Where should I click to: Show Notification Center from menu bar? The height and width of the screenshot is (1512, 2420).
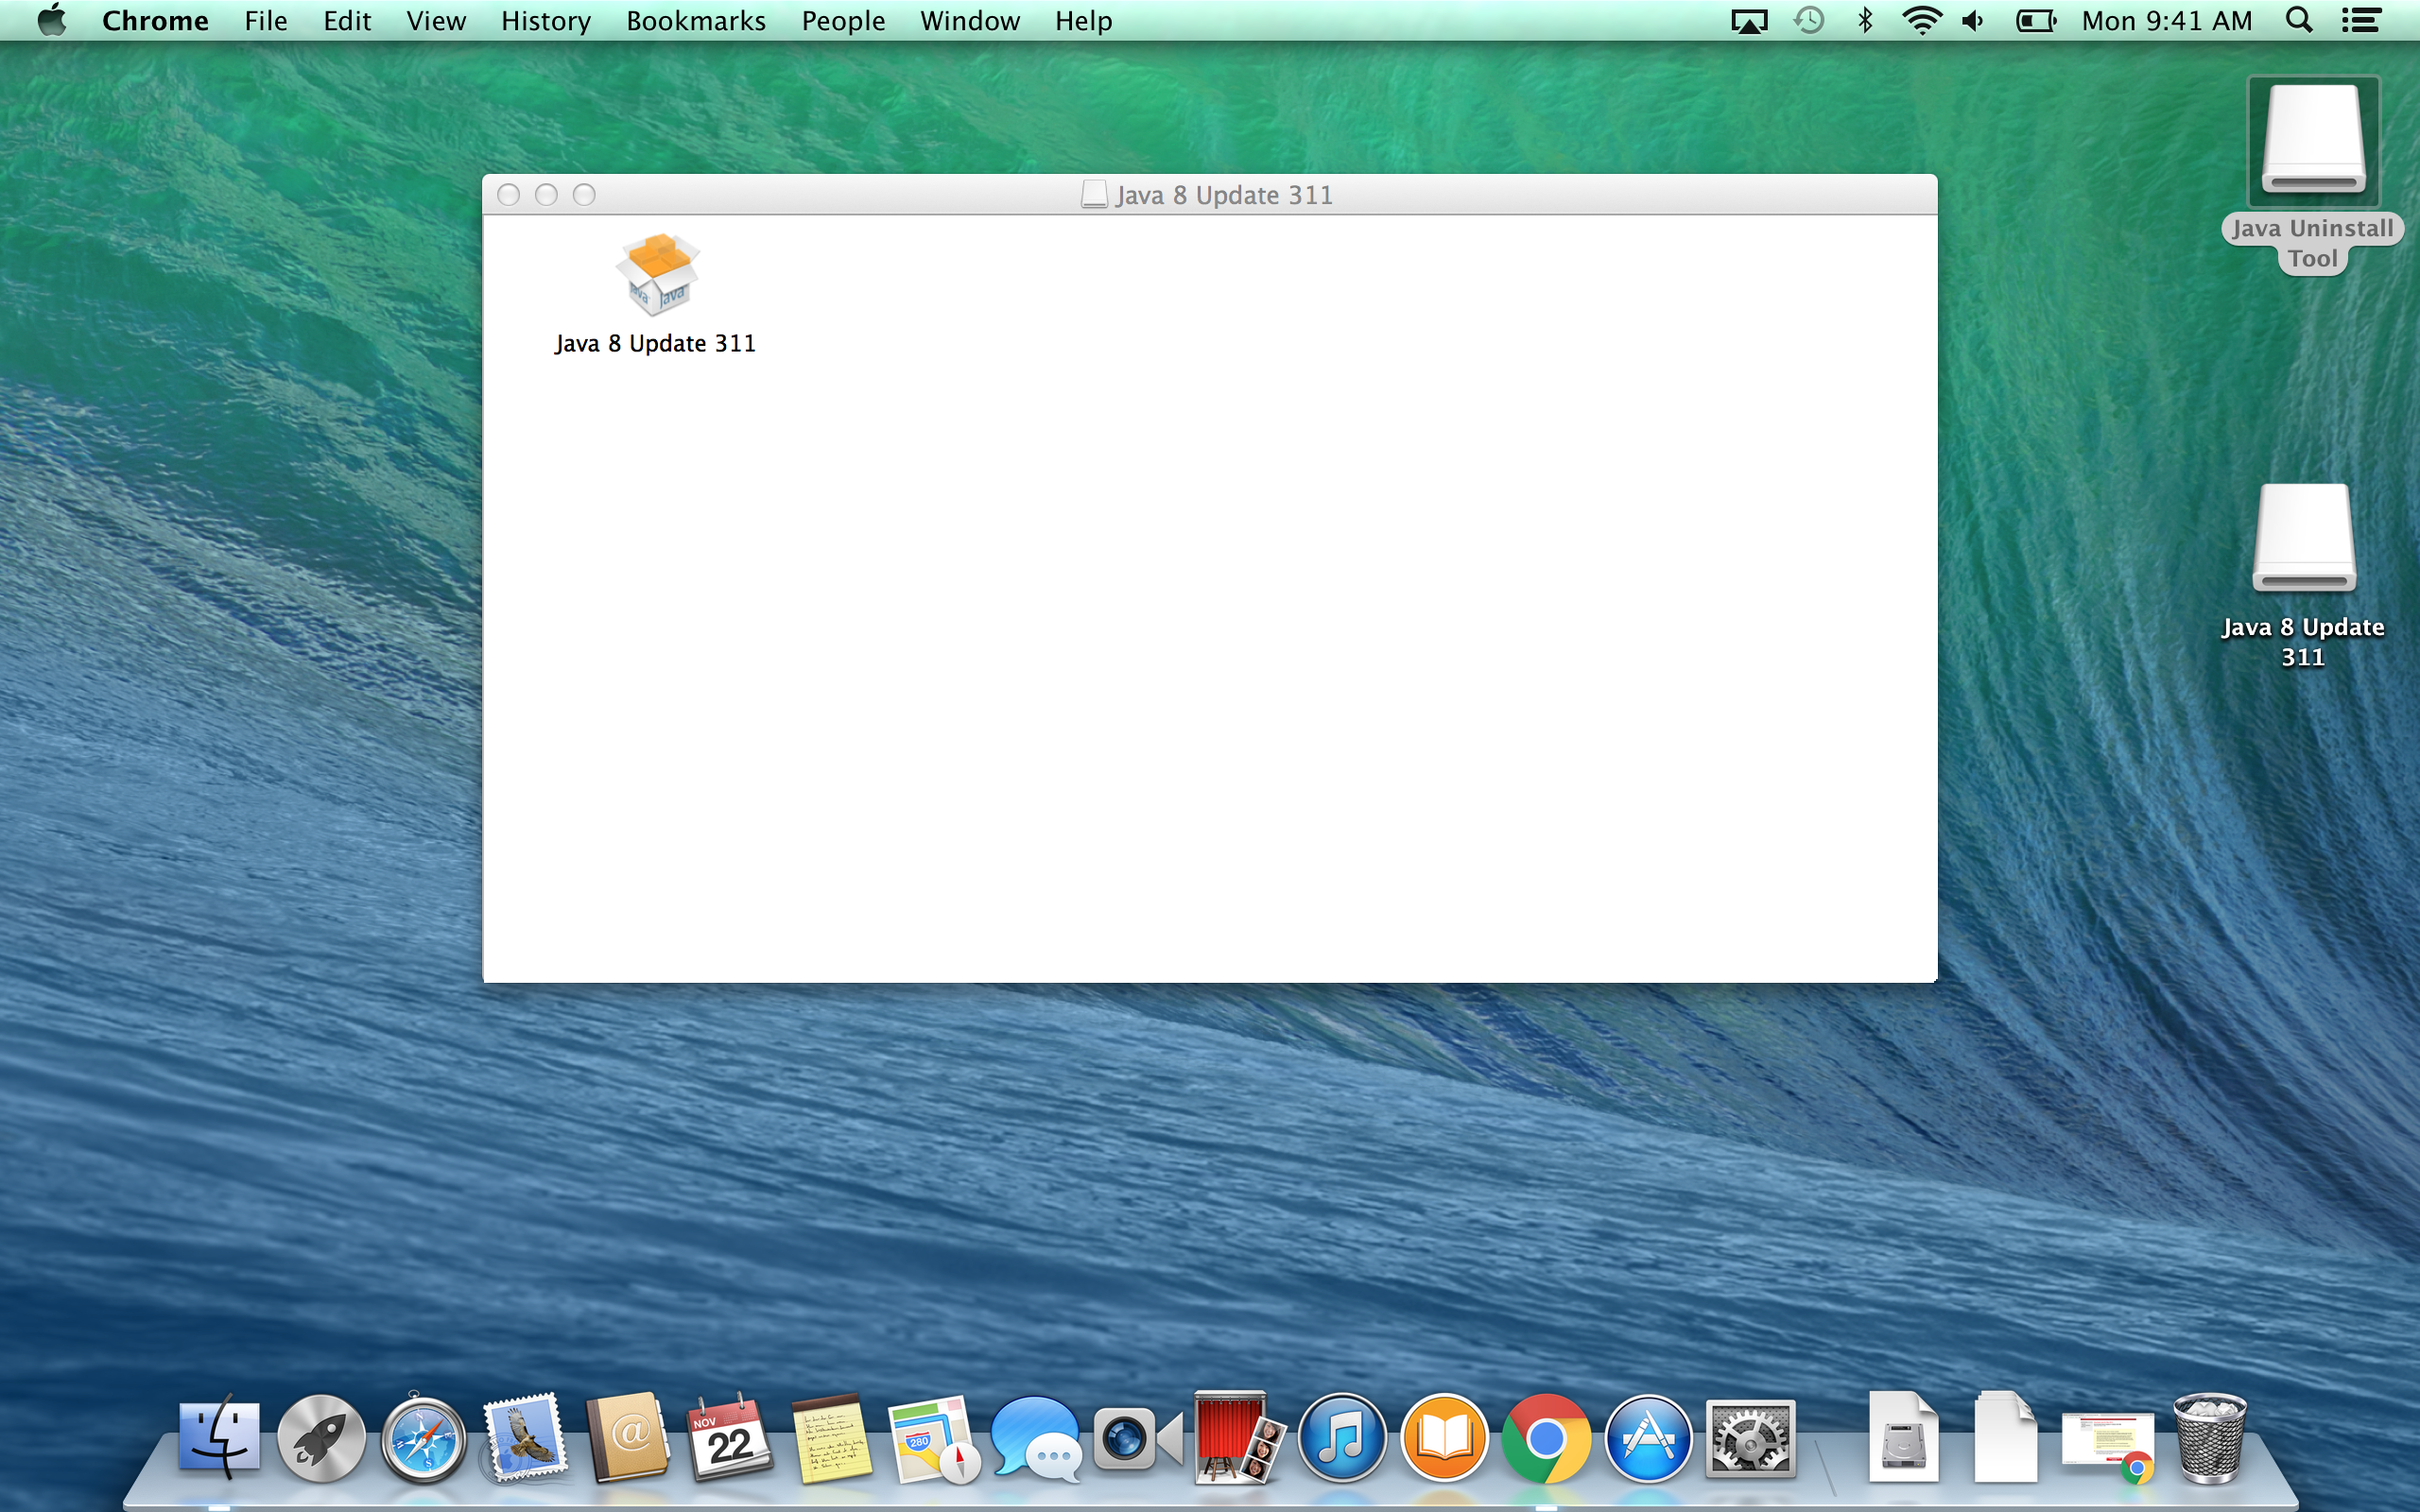pos(2362,21)
